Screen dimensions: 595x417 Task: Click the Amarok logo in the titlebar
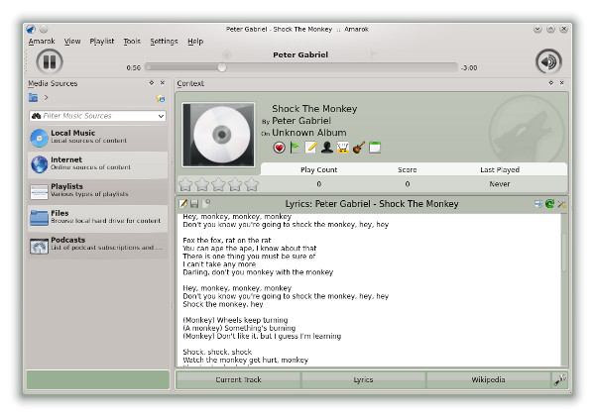pyautogui.click(x=31, y=29)
